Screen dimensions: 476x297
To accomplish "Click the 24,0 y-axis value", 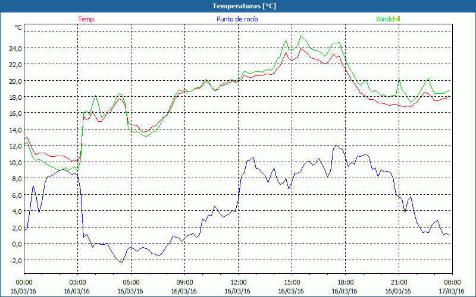I will point(15,48).
